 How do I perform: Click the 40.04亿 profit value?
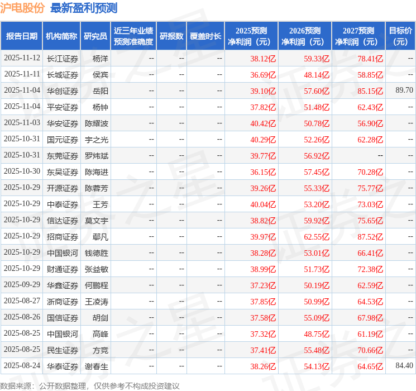[x=263, y=204]
